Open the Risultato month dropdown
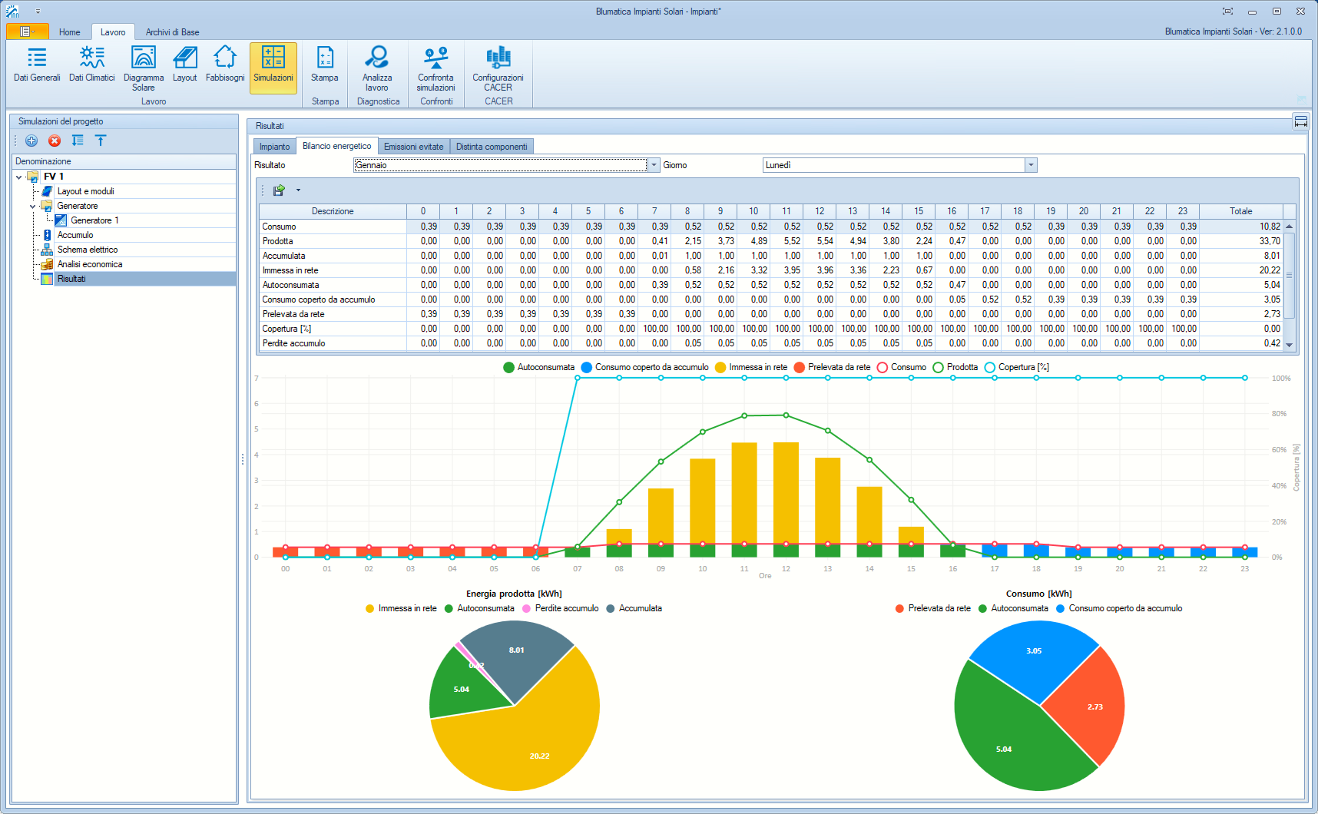The height and width of the screenshot is (814, 1318). click(x=654, y=165)
